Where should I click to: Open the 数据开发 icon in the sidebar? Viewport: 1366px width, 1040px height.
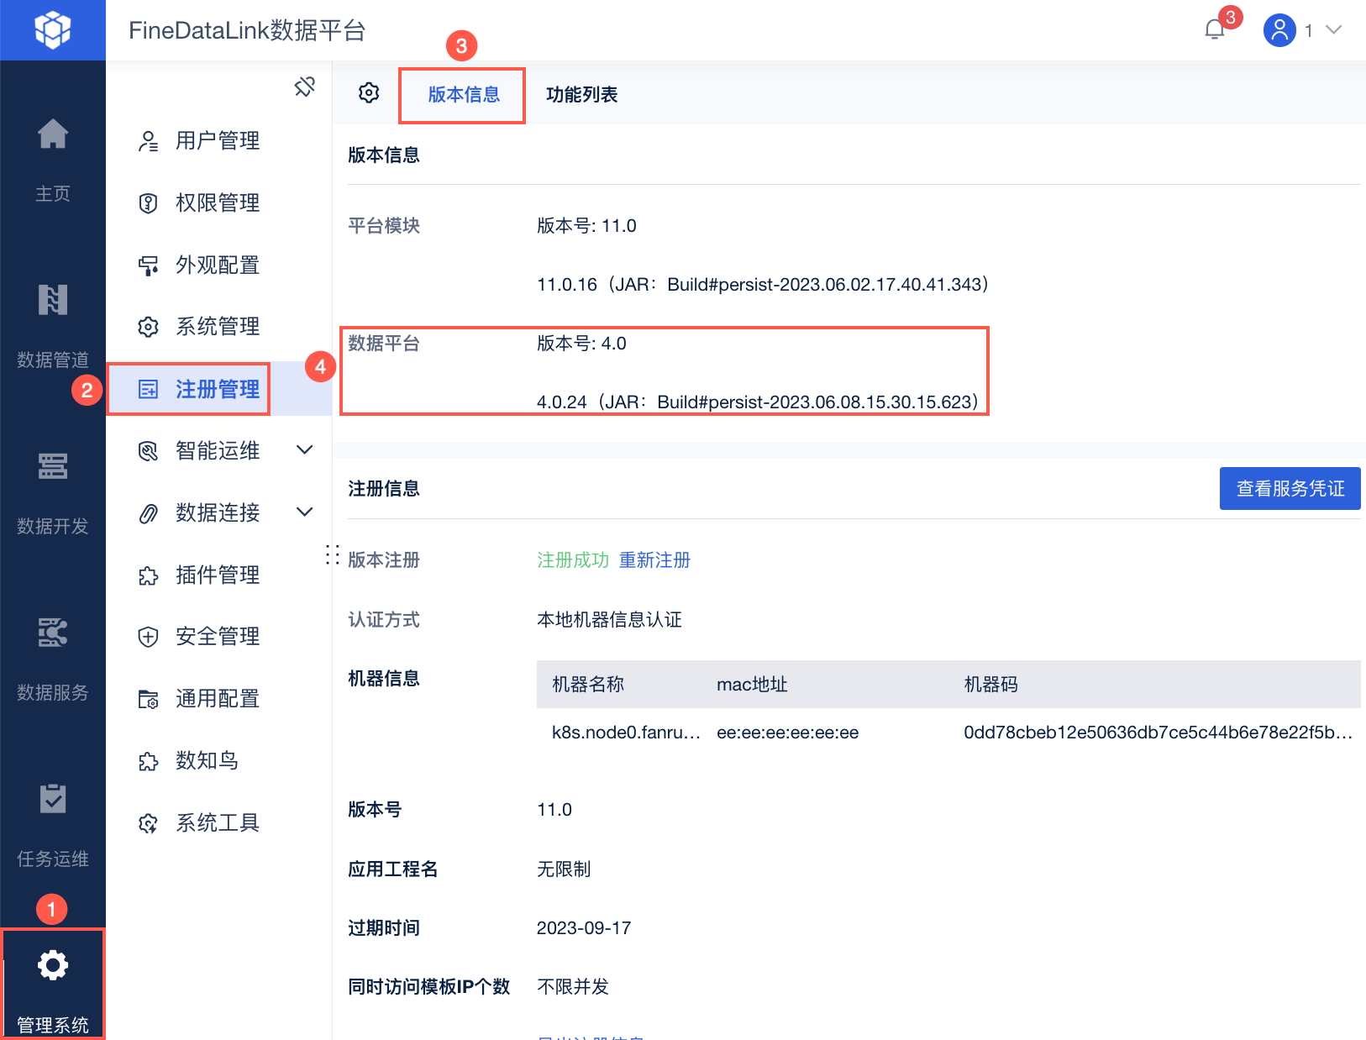click(x=53, y=466)
